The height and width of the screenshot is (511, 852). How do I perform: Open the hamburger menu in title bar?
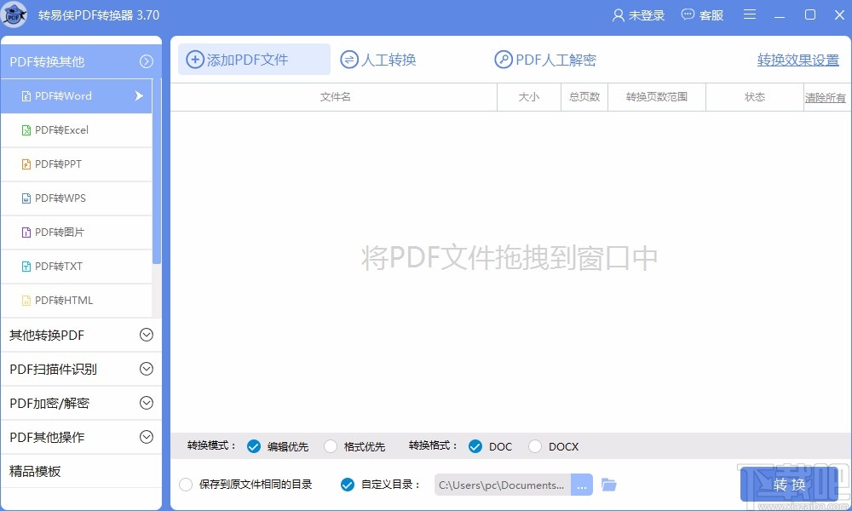click(x=749, y=14)
